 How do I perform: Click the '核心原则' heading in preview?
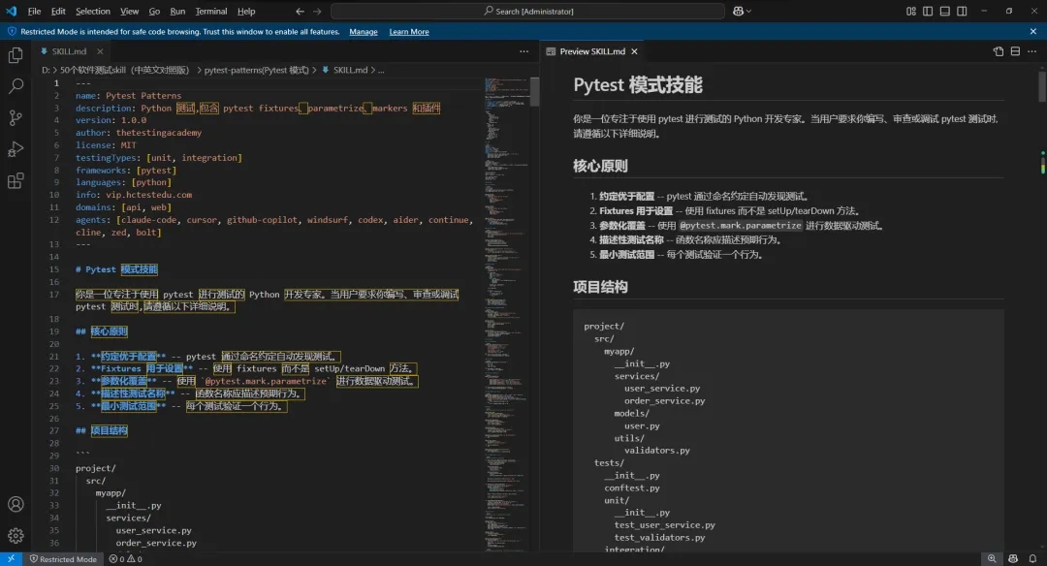tap(600, 166)
